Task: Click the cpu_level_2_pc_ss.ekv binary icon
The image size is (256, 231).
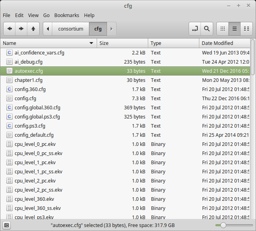Action: coord(9,190)
